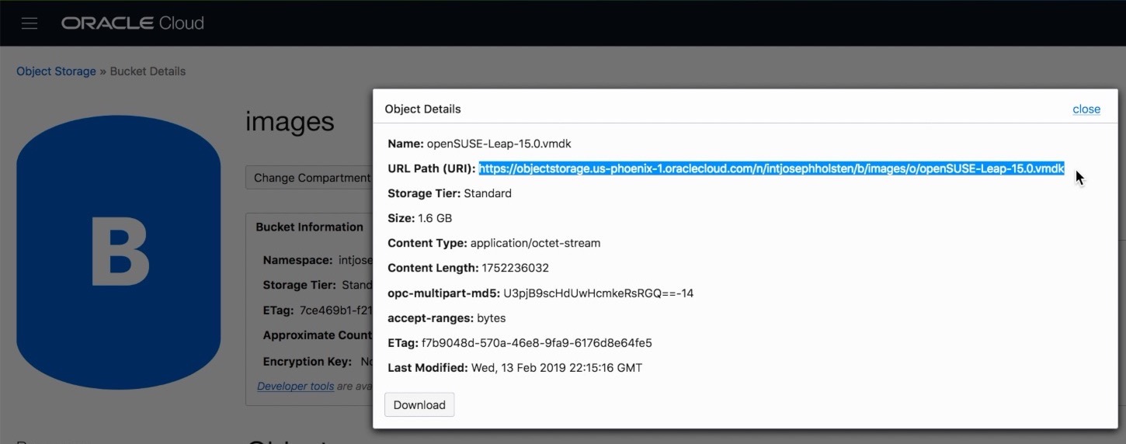
Task: Click the object name openSUSE-Leap-15.0.vmdk
Action: [x=499, y=144]
